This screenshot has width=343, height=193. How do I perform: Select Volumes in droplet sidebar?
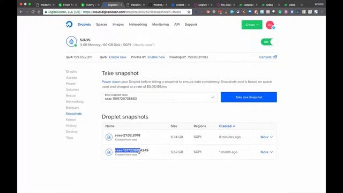[72, 90]
